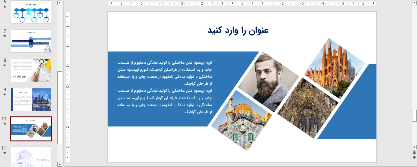Select the stone facade detail image
417x167 pixels.
(308, 108)
